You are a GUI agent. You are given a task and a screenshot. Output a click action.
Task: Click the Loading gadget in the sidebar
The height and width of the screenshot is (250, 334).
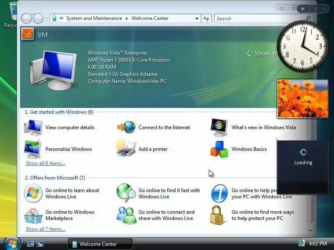[x=303, y=166]
